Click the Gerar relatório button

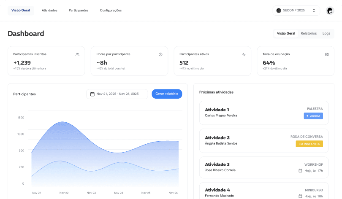[x=167, y=94]
